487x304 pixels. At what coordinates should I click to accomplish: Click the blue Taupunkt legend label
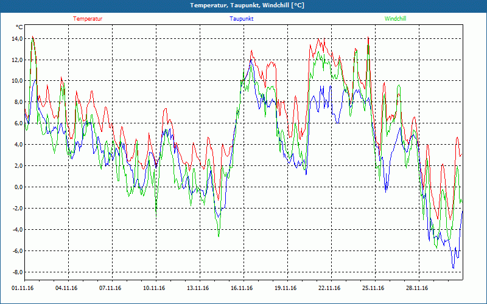pos(241,19)
